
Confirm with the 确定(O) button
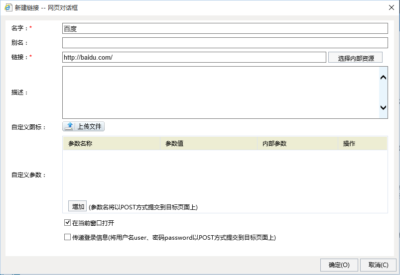click(x=339, y=265)
